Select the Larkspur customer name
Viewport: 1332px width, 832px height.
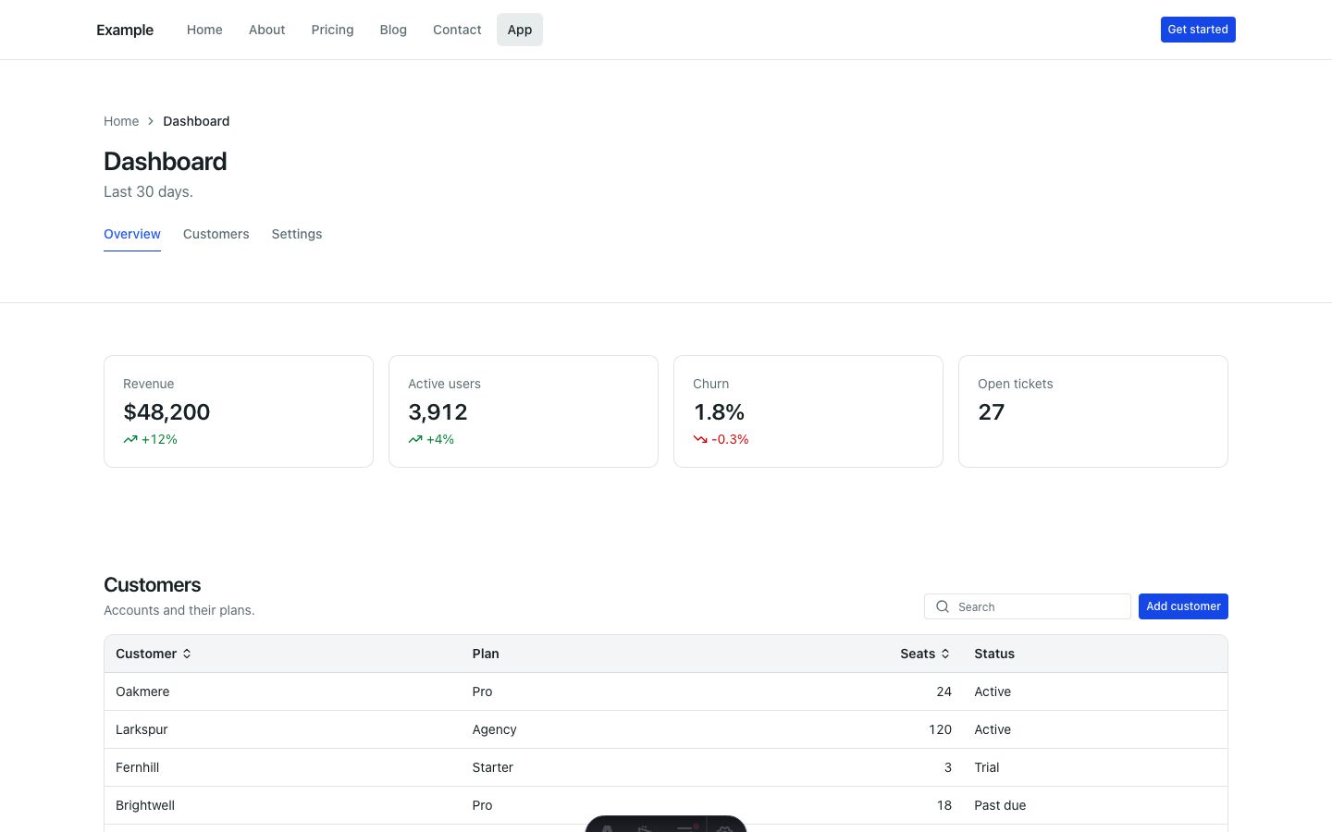click(142, 729)
